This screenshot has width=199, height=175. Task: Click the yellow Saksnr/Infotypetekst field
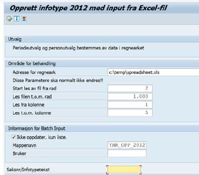(124, 169)
